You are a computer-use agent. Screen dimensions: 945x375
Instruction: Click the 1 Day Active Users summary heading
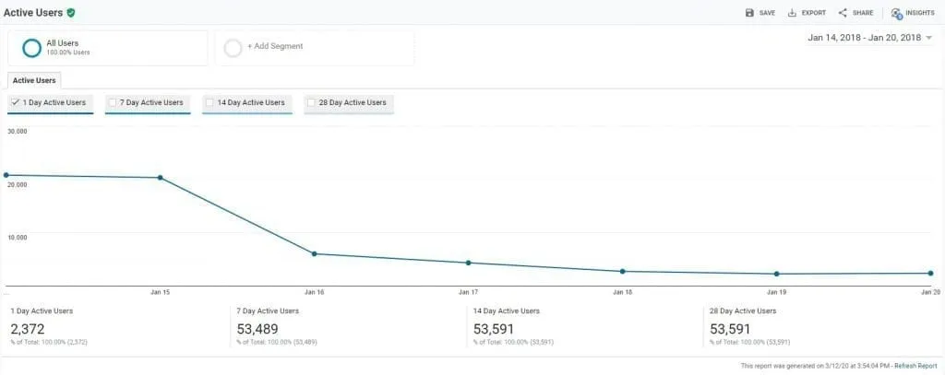tap(42, 311)
